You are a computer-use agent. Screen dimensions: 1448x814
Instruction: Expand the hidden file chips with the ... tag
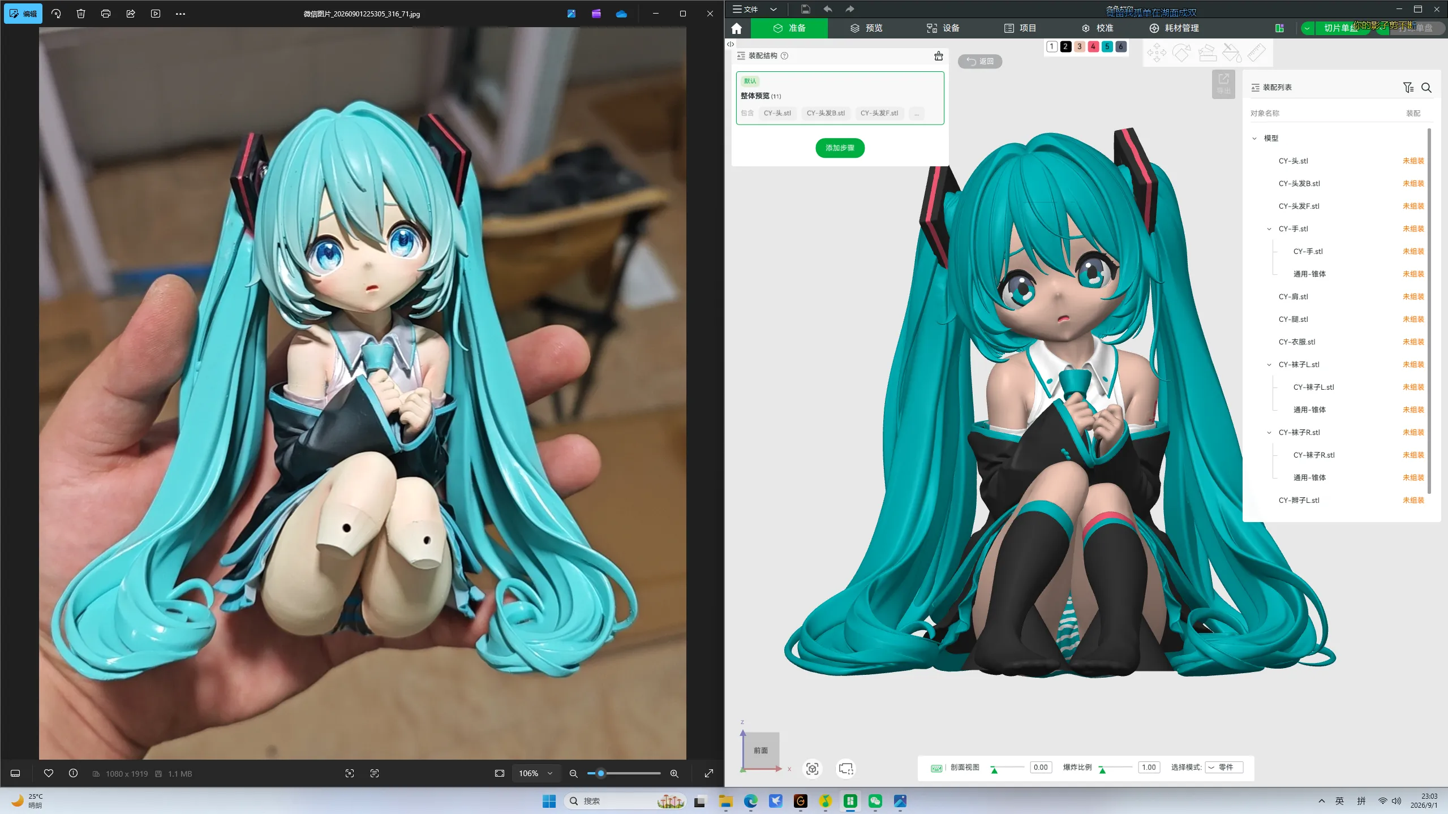pyautogui.click(x=917, y=113)
